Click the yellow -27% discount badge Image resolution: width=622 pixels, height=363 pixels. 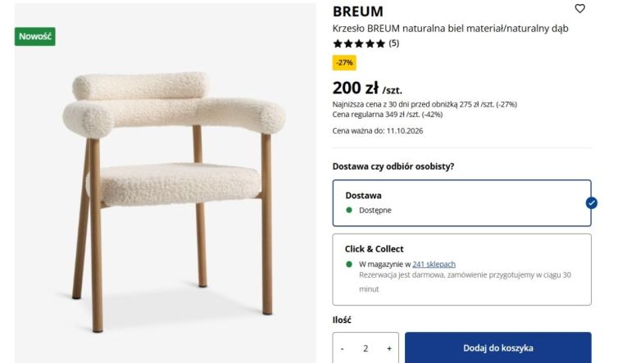coord(344,62)
